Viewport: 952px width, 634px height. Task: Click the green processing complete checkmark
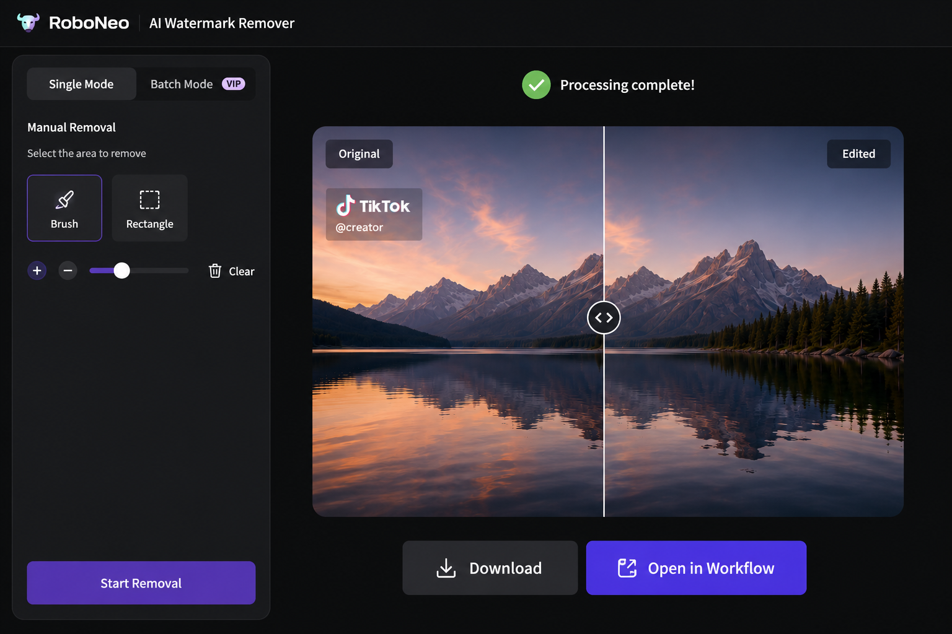click(x=536, y=85)
